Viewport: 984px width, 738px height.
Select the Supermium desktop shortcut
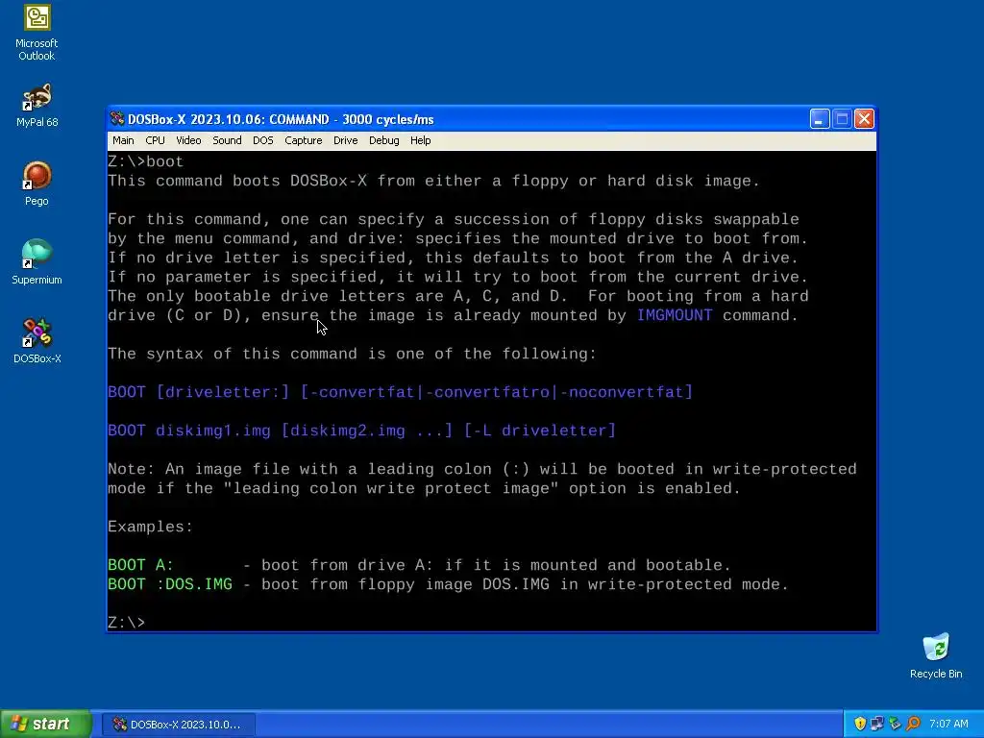(x=37, y=262)
